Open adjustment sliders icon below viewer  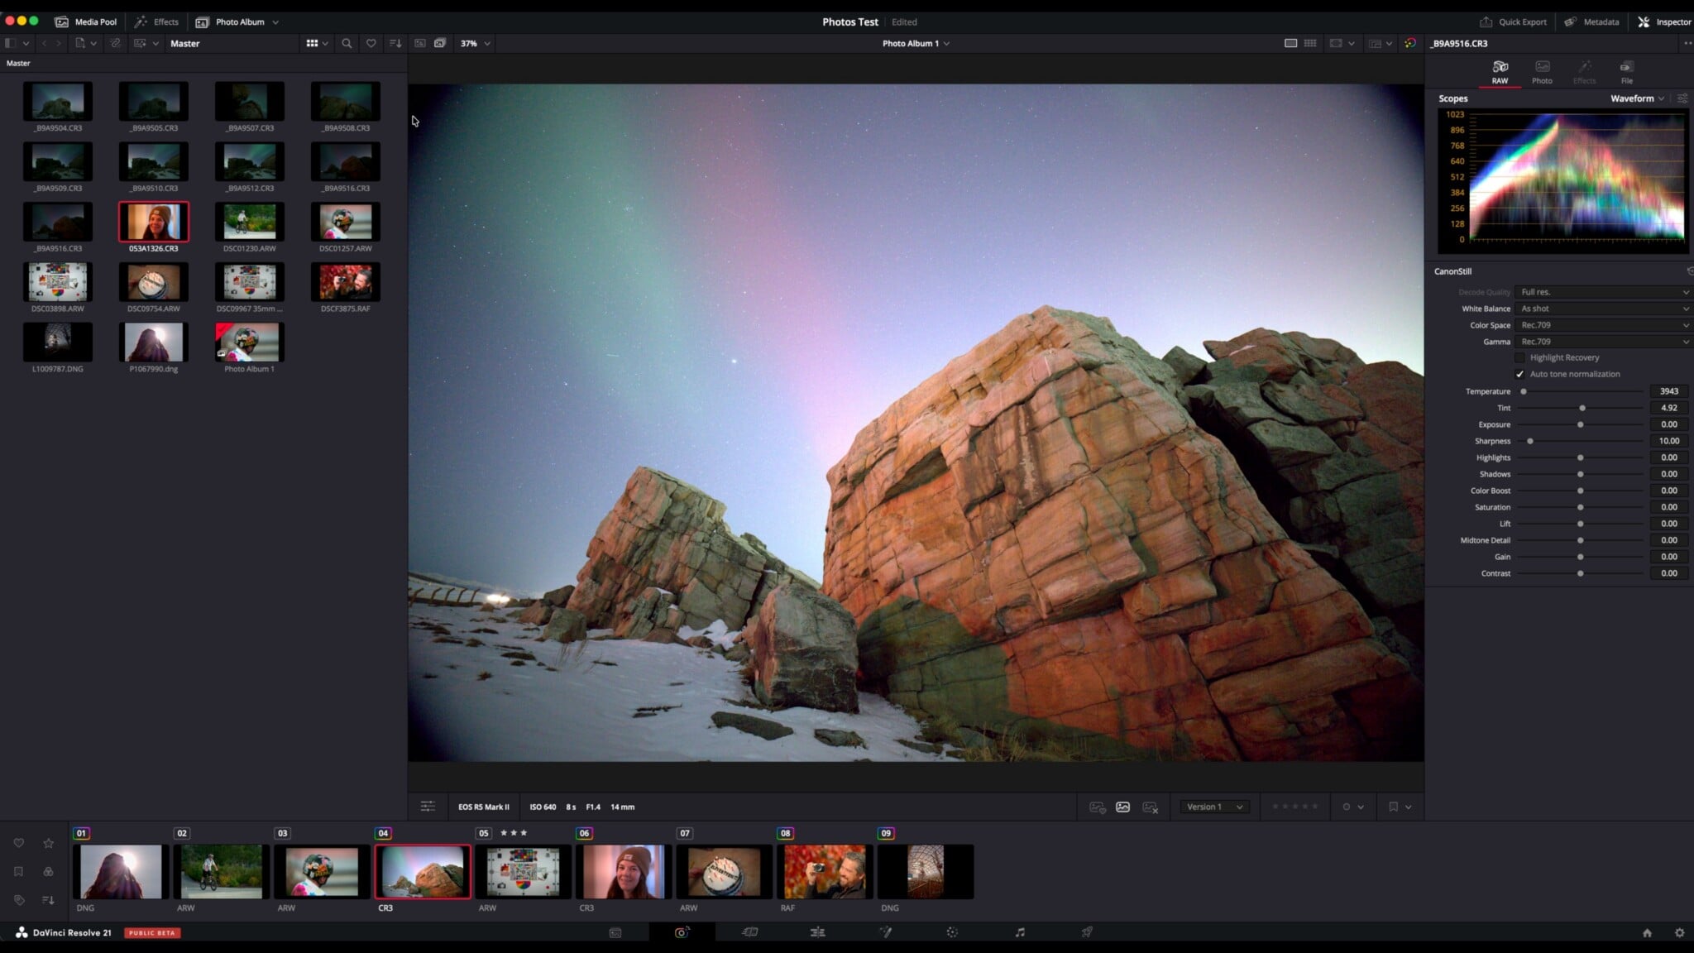[428, 807]
